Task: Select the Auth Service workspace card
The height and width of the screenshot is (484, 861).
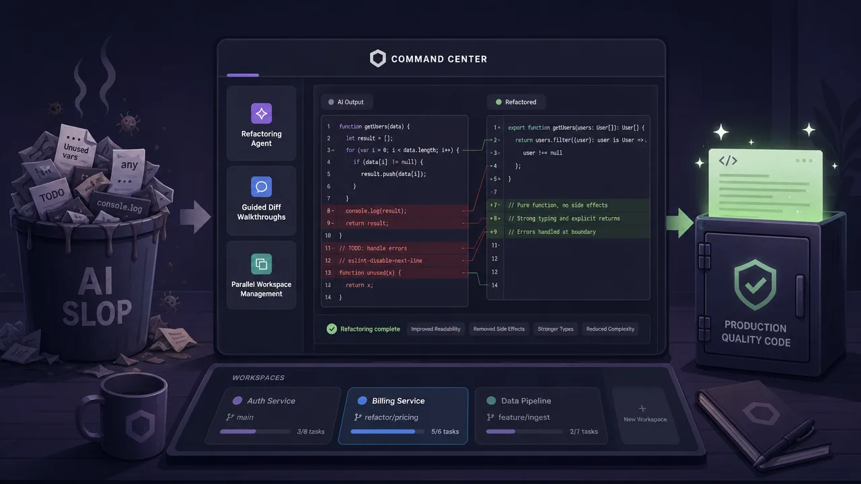Action: click(272, 416)
